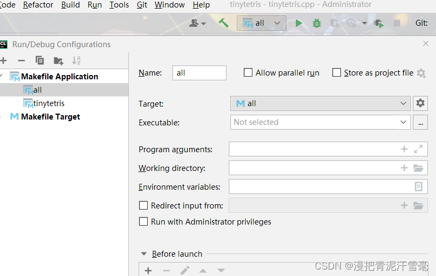
Task: Open the Window menu
Action: pos(170,5)
